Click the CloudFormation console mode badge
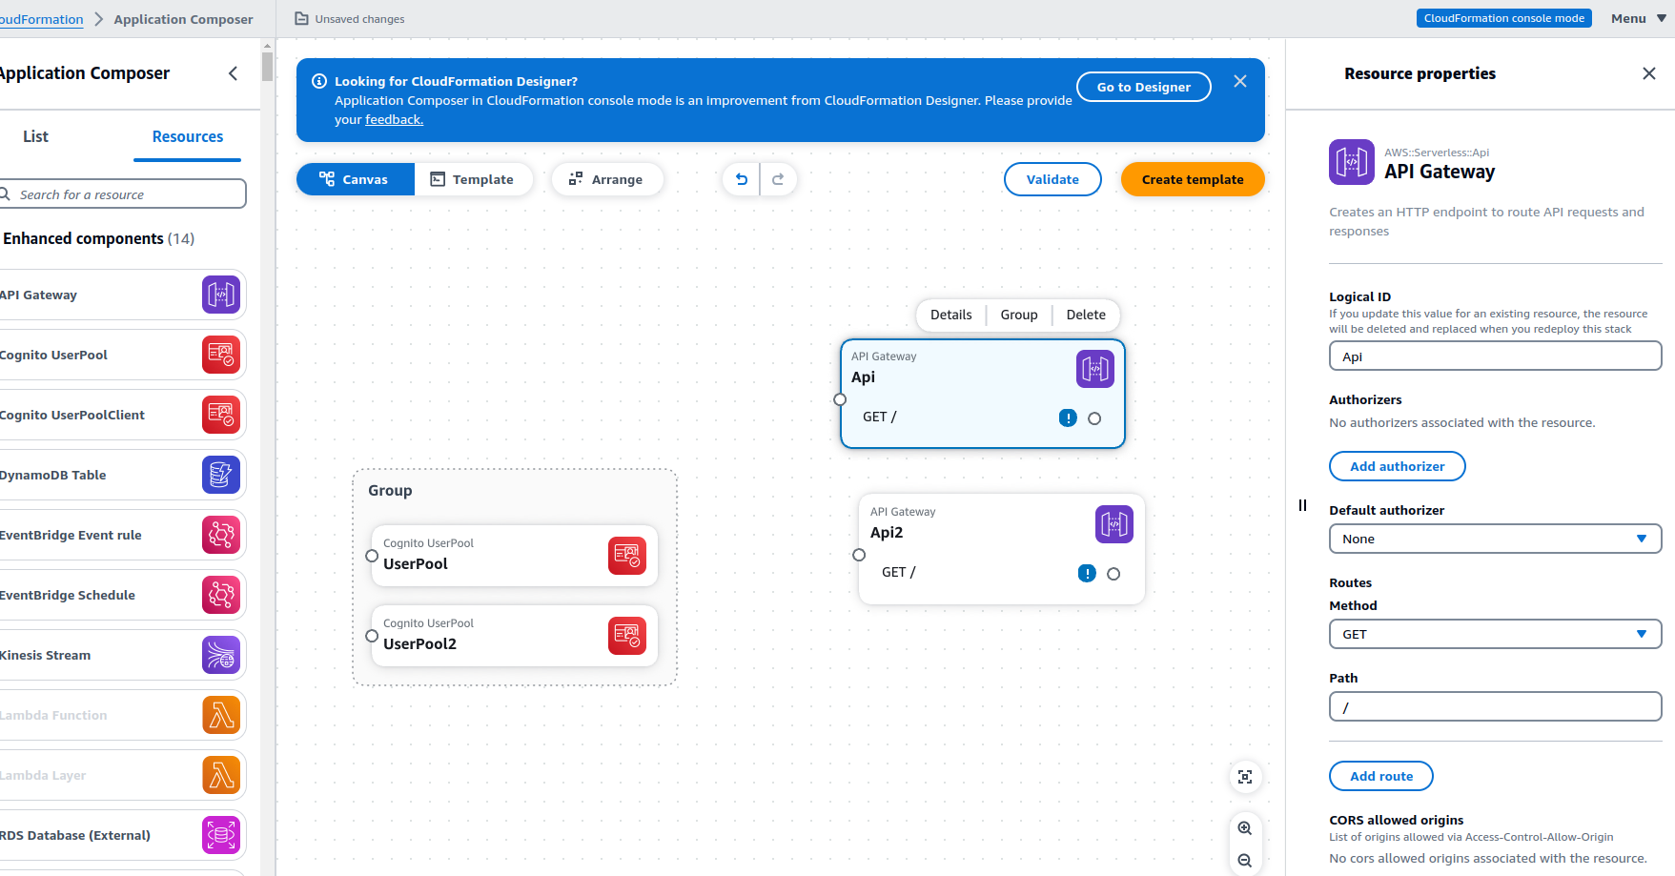 (1503, 18)
